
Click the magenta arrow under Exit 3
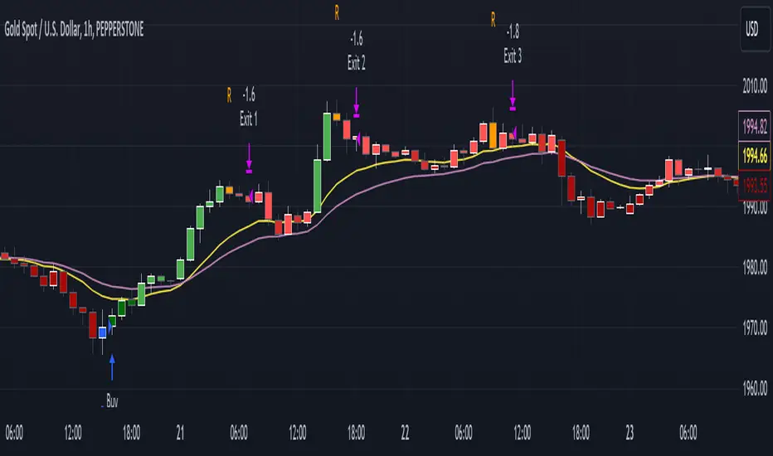pos(513,95)
